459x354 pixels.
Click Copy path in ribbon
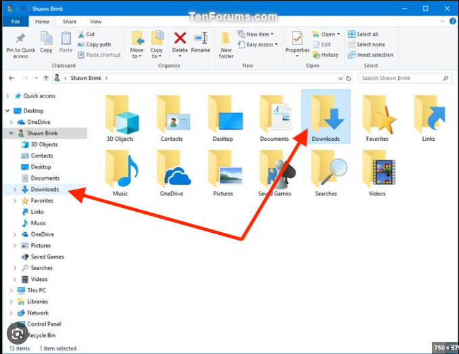click(94, 45)
